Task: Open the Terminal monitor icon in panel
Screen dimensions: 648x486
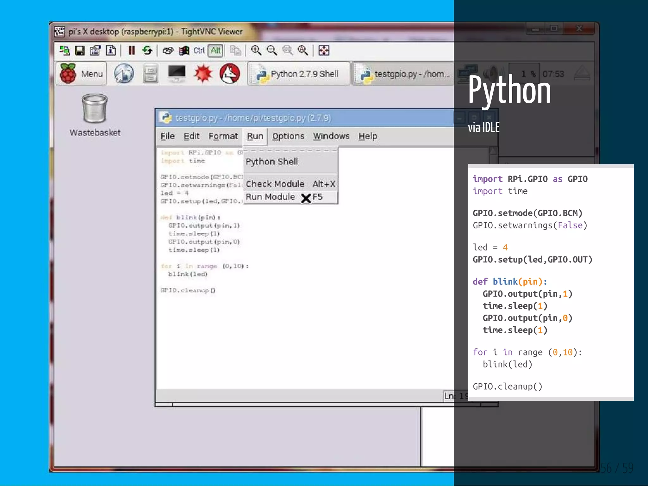Action: point(177,74)
